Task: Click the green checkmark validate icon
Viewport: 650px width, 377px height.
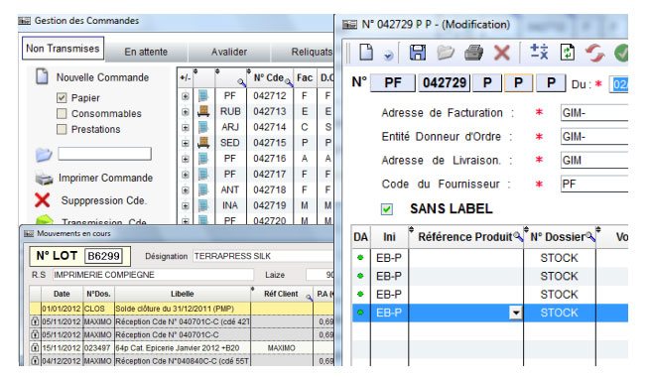Action: (x=621, y=53)
